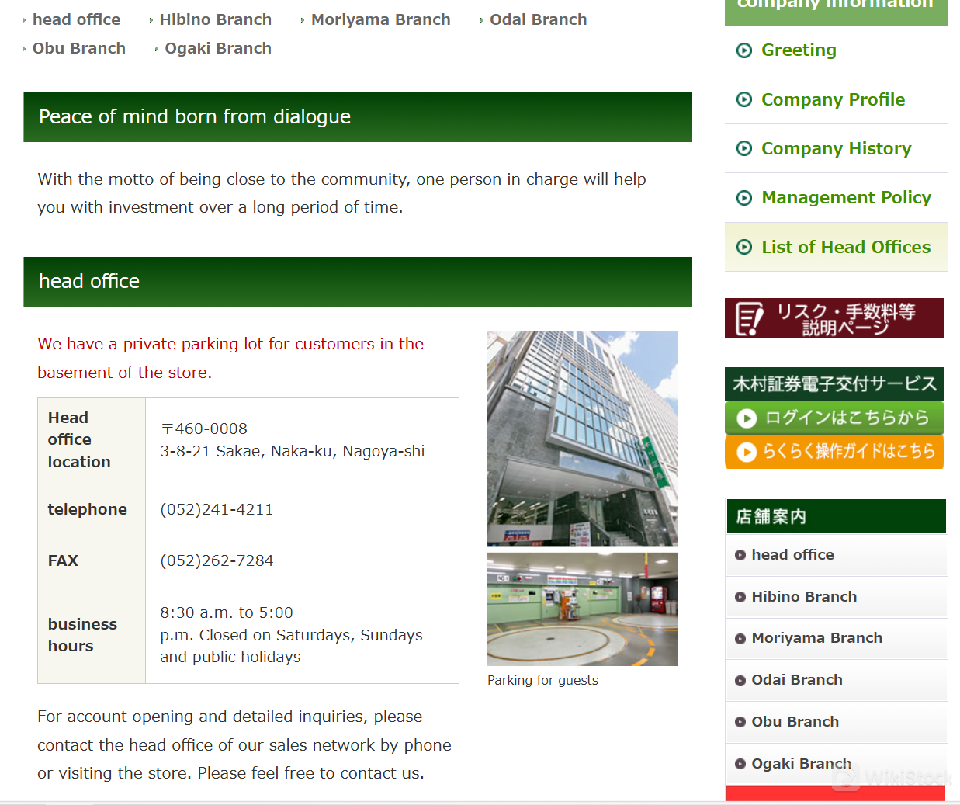Click the play icon on the orange guide button
This screenshot has width=960, height=805.
(x=746, y=452)
